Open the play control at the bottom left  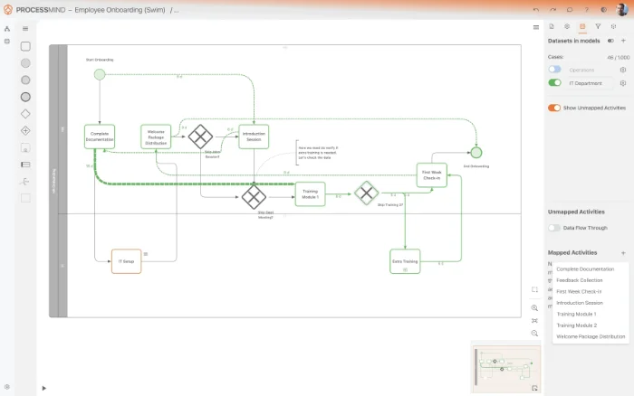tap(43, 388)
